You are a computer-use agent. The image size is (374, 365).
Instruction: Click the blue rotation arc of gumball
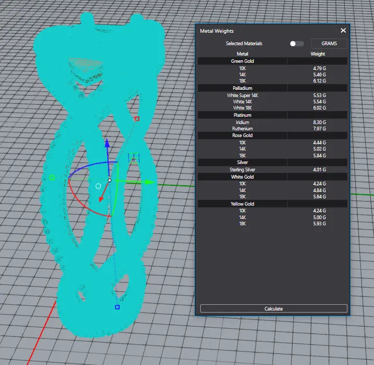88,165
